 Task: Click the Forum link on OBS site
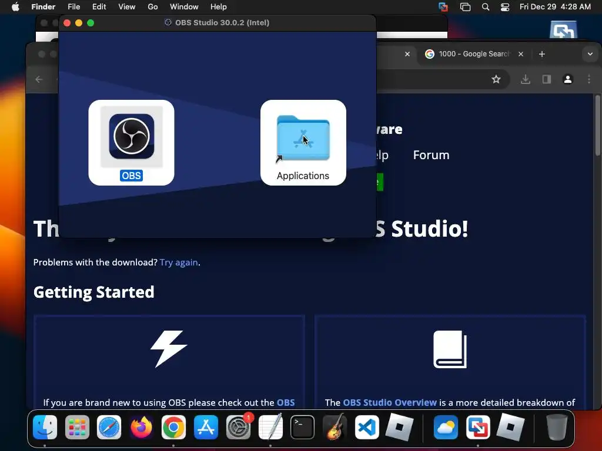[431, 155]
